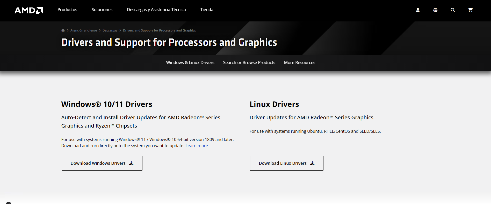The height and width of the screenshot is (204, 491).
Task: Click Download Windows Drivers button
Action: click(102, 163)
